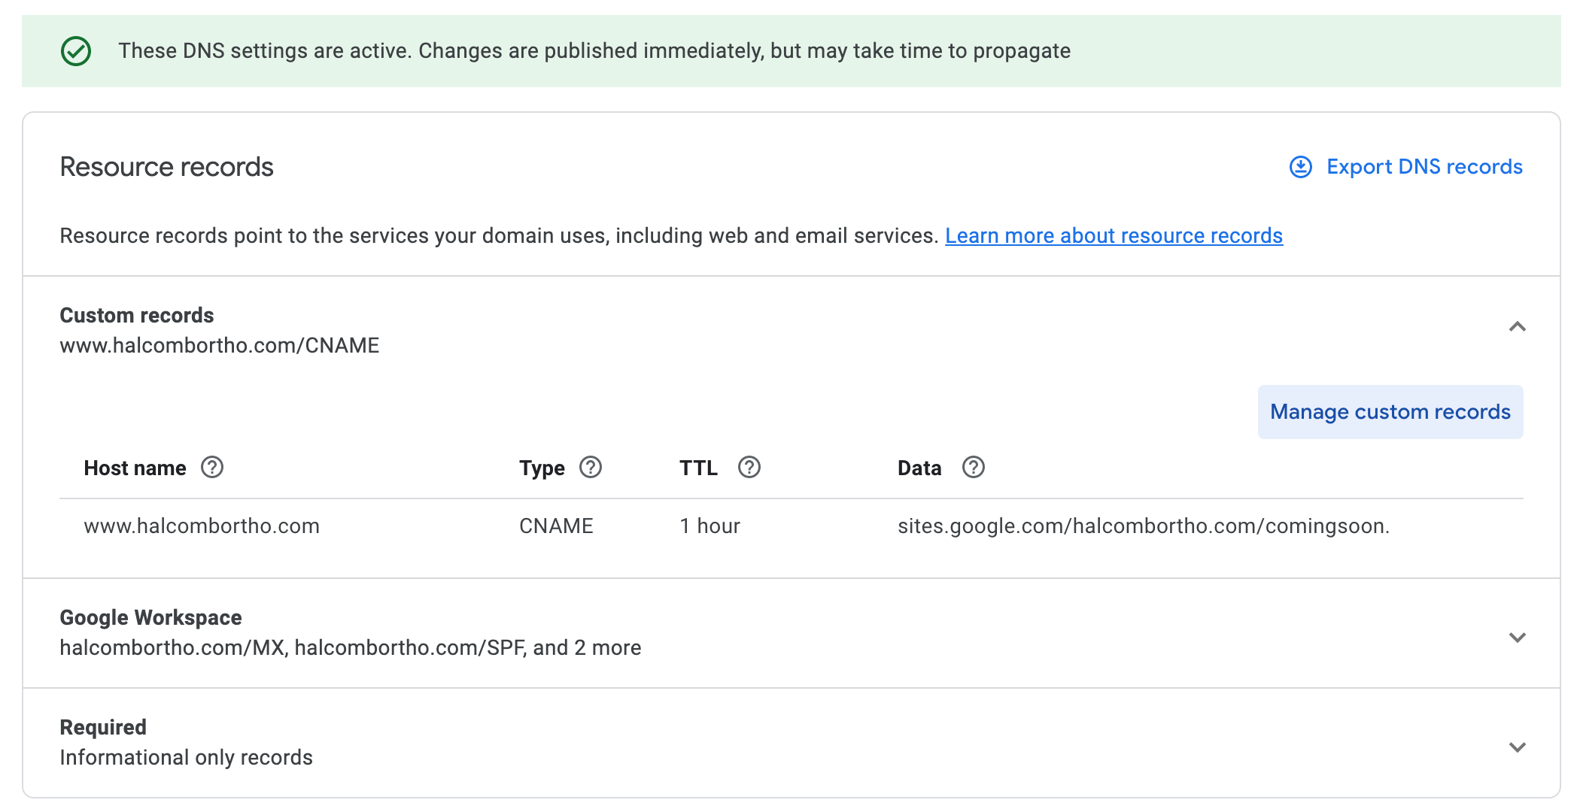Click the Informational only records text

click(x=186, y=757)
